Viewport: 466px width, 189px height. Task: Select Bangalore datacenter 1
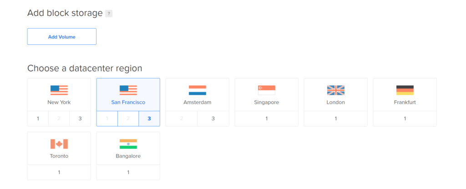point(128,172)
